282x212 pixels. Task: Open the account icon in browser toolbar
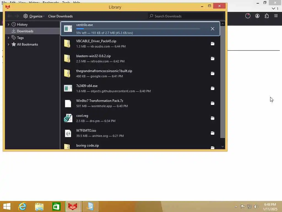click(x=257, y=16)
